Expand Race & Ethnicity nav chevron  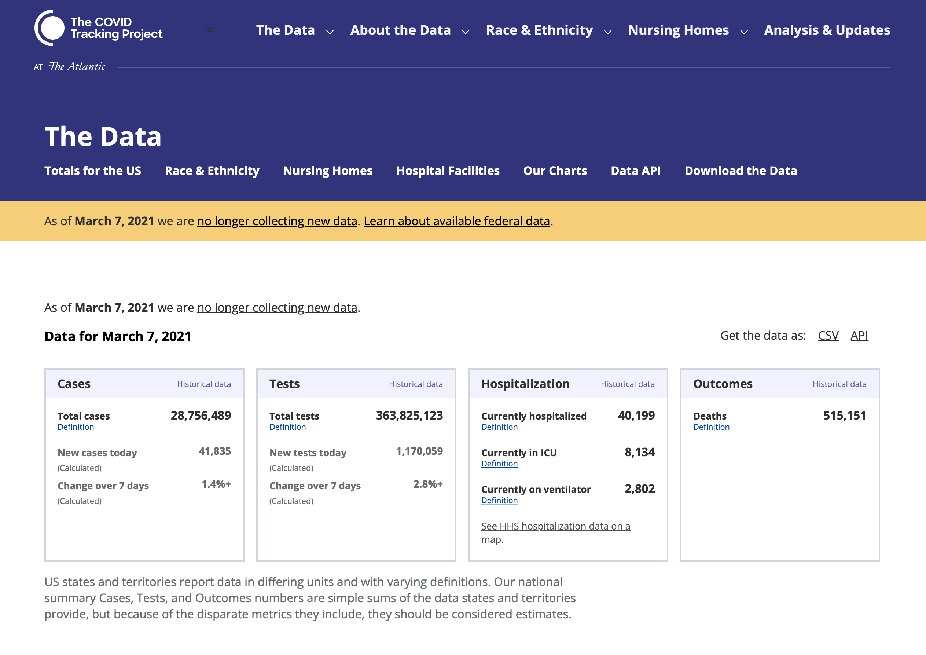[607, 32]
